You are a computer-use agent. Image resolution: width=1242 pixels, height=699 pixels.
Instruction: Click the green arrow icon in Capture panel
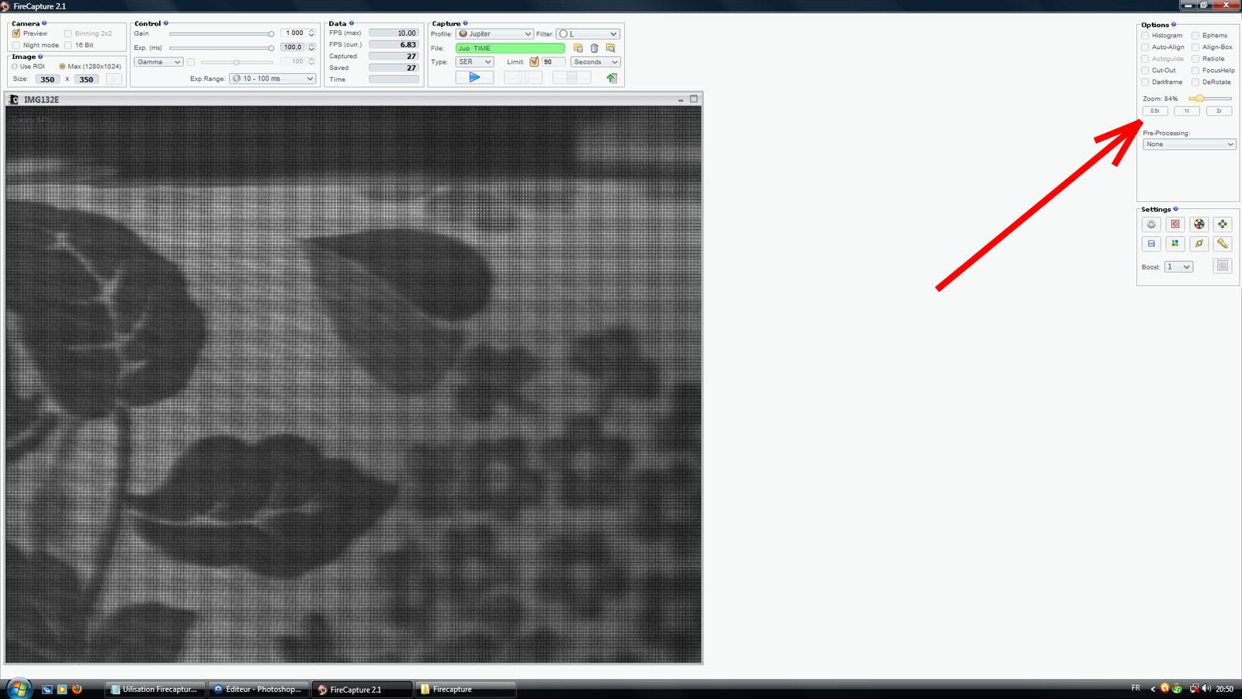(612, 78)
